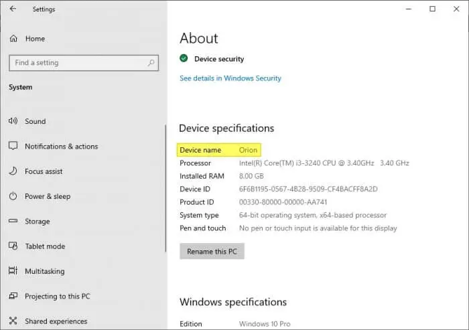Click the Device security label

coord(219,59)
